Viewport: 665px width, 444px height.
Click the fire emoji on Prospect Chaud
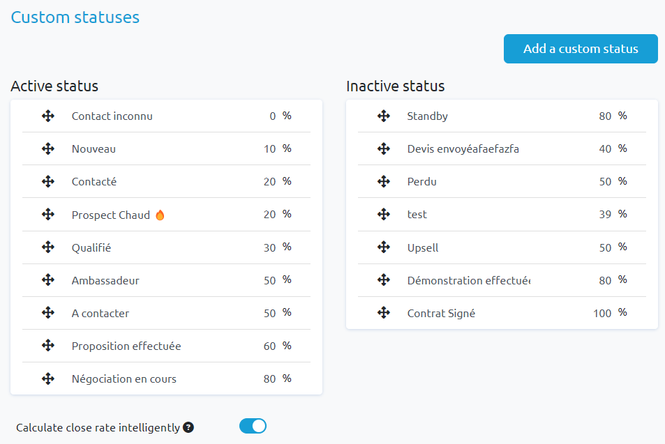[x=160, y=215]
